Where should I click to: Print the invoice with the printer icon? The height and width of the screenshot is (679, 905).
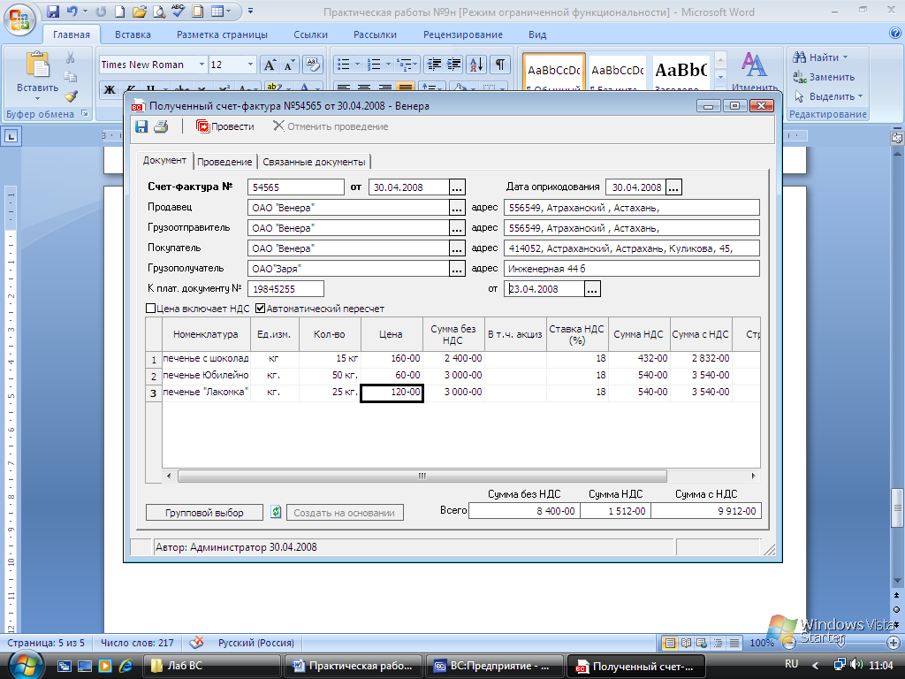[x=161, y=126]
